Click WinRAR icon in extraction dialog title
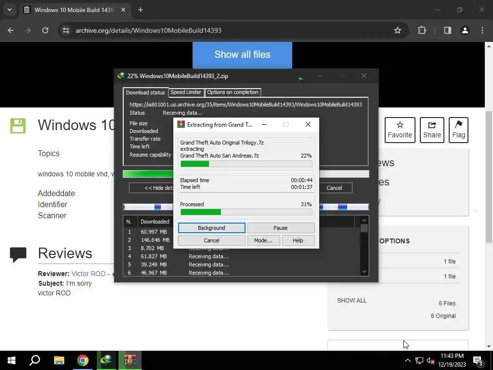The width and height of the screenshot is (493, 370). point(181,124)
